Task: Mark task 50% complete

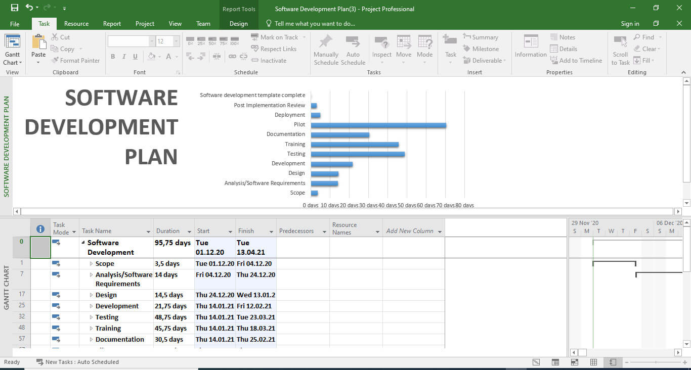Action: point(212,40)
